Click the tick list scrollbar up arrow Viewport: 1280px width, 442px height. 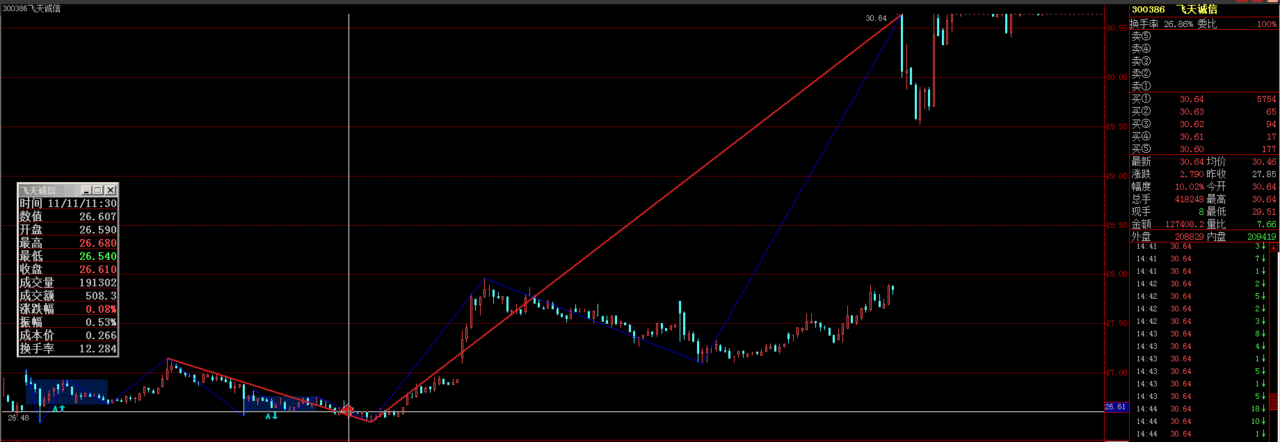coord(1274,247)
